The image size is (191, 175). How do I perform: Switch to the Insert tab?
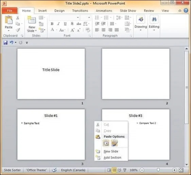(42, 11)
